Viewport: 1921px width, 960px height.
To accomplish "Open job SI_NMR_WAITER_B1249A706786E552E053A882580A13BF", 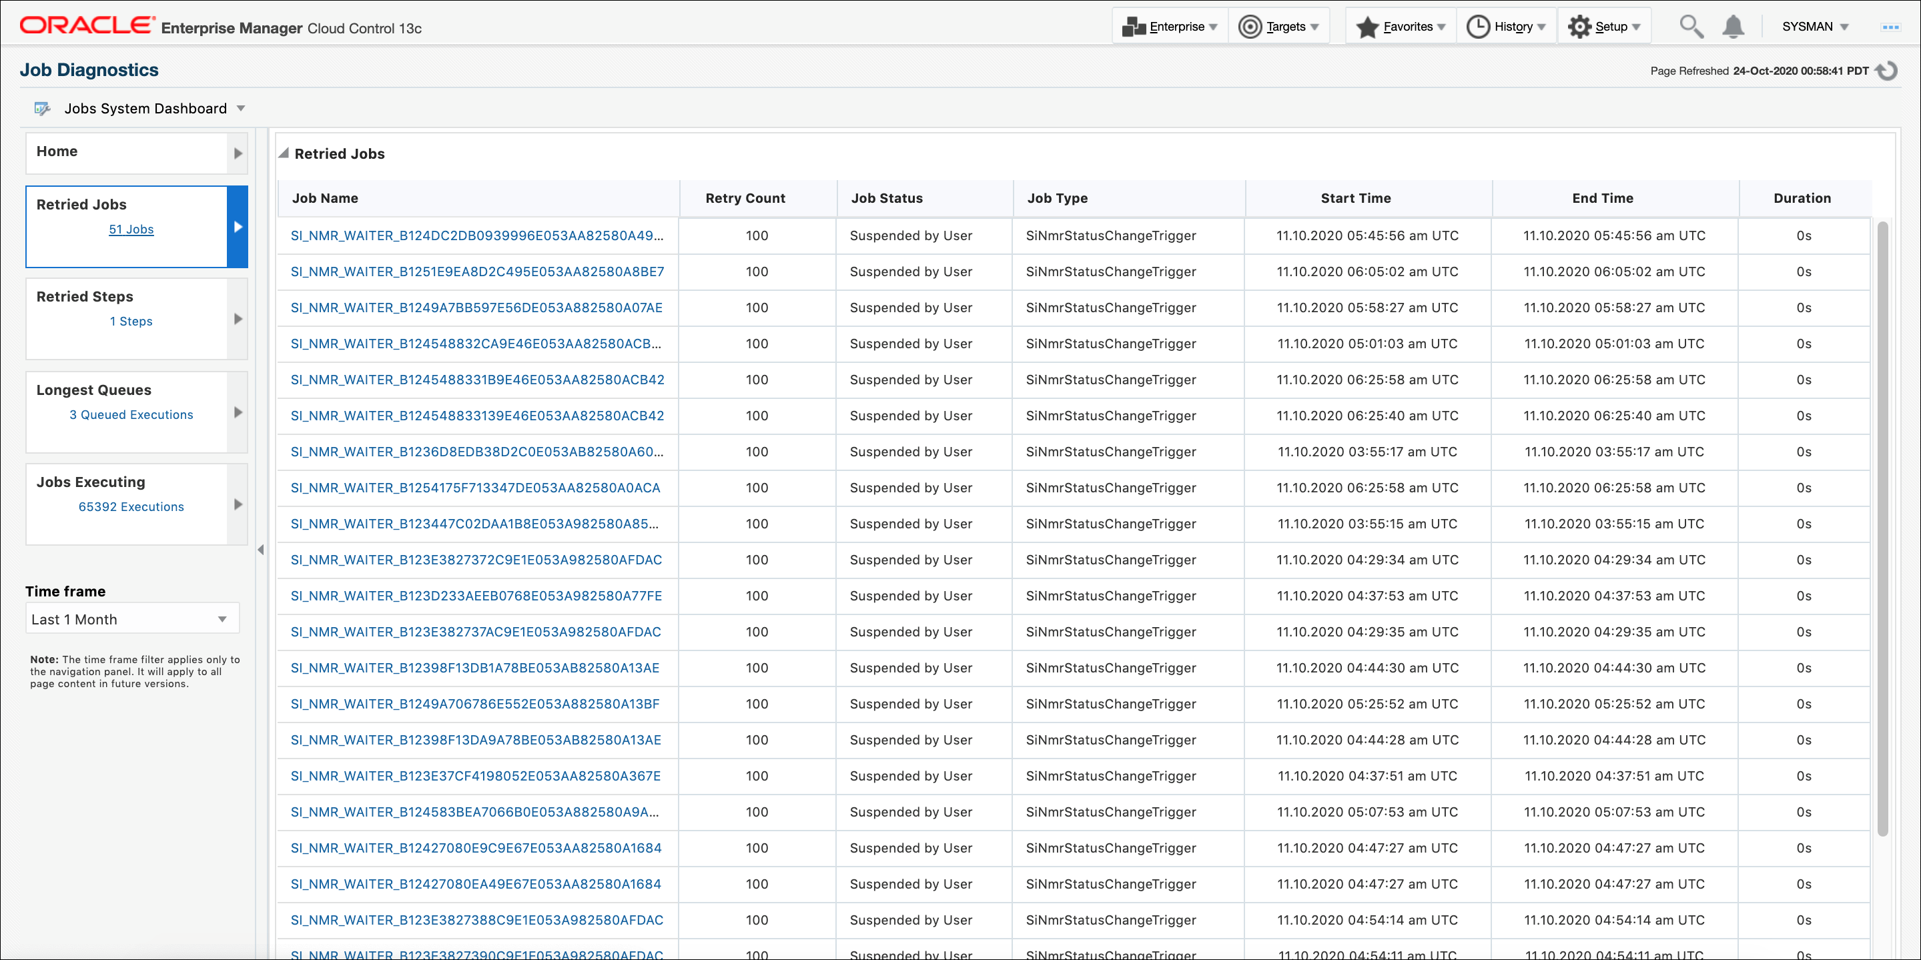I will click(475, 704).
